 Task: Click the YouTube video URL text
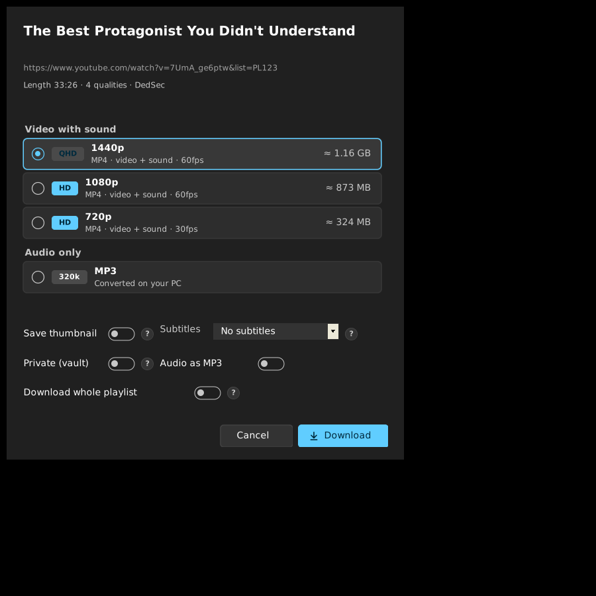click(x=150, y=68)
